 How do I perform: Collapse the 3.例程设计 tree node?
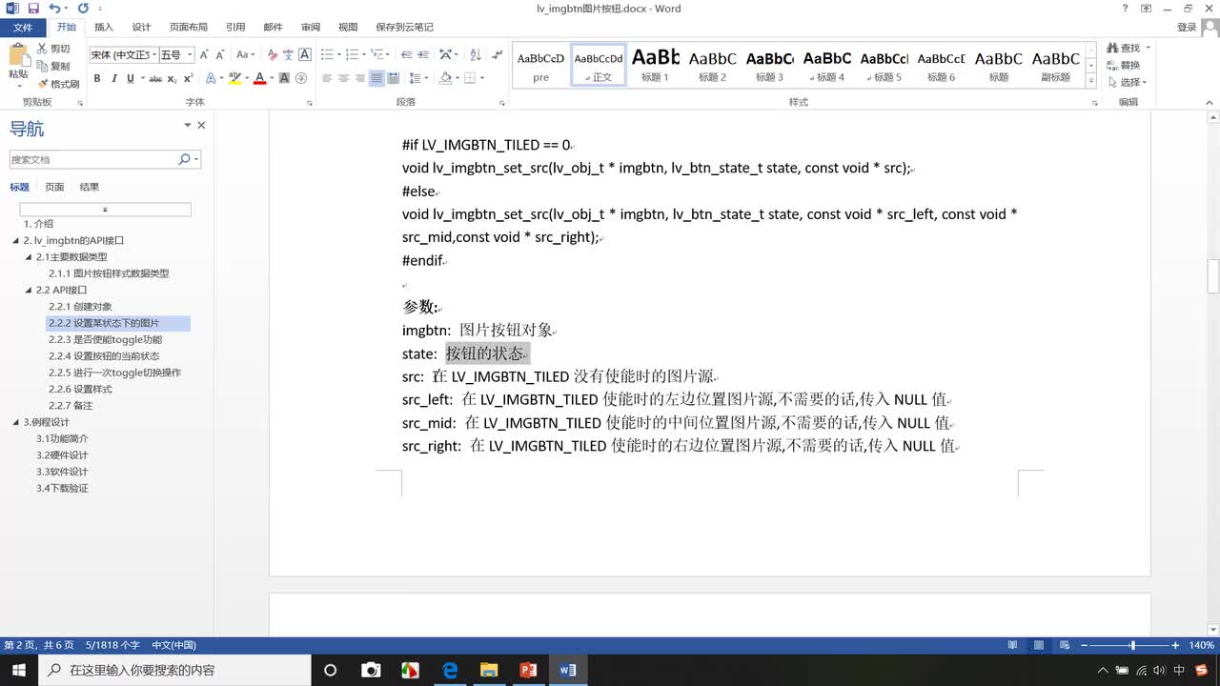tap(16, 422)
